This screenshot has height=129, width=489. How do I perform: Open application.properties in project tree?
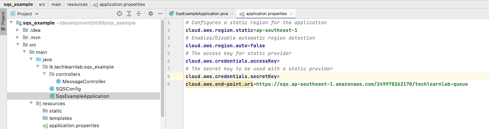point(74,125)
